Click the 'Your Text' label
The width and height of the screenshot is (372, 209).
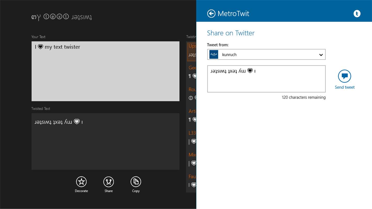[x=38, y=37]
